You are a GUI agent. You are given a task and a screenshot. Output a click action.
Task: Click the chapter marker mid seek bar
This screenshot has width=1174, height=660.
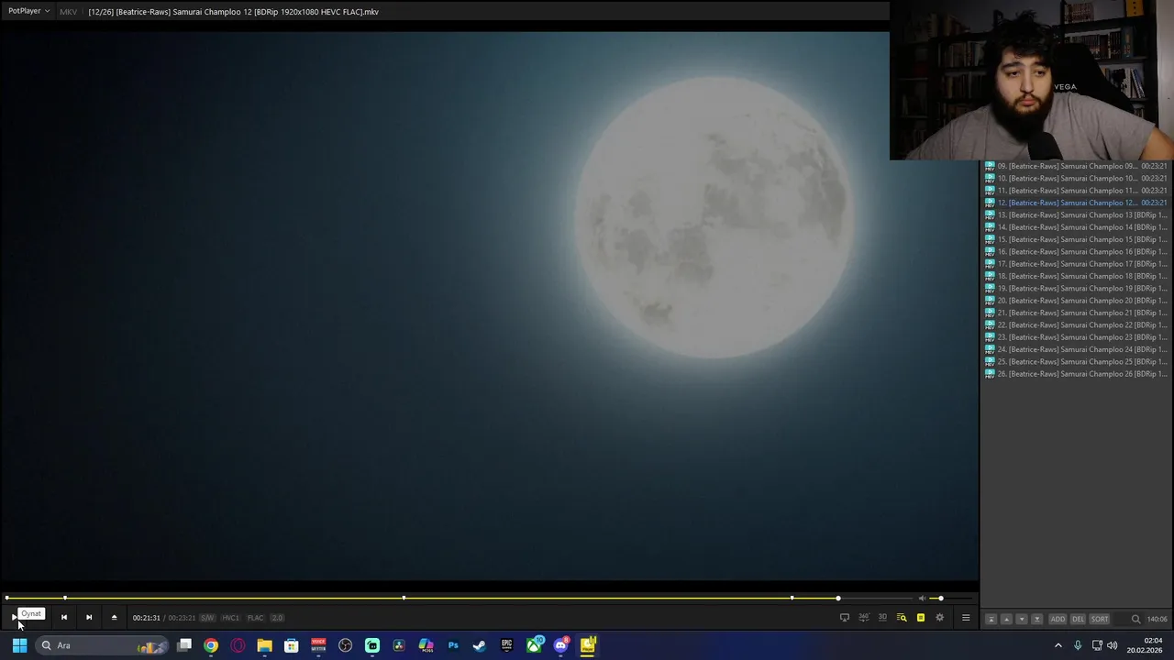404,599
